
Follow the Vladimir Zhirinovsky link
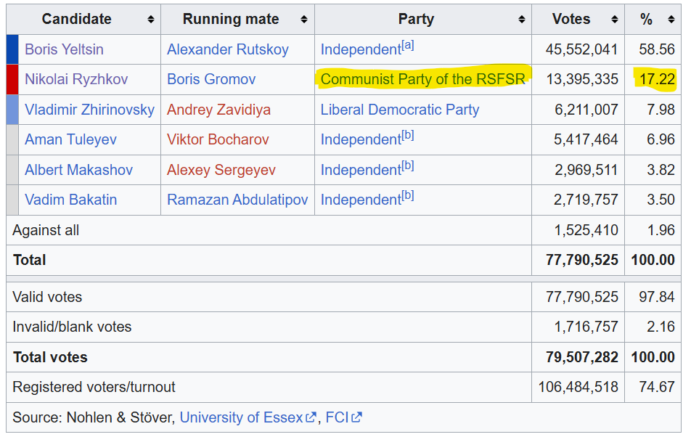89,110
